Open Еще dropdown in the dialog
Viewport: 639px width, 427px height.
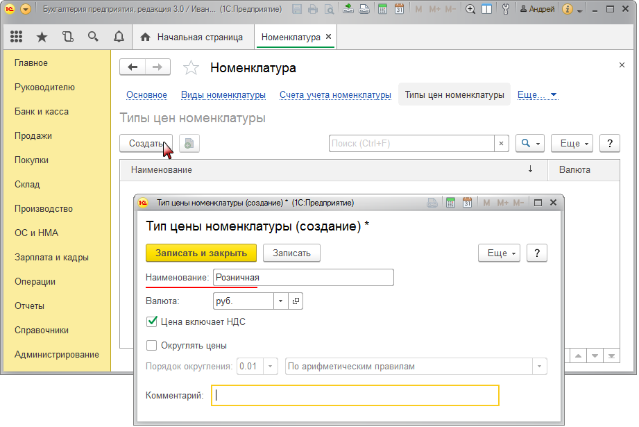click(x=500, y=253)
